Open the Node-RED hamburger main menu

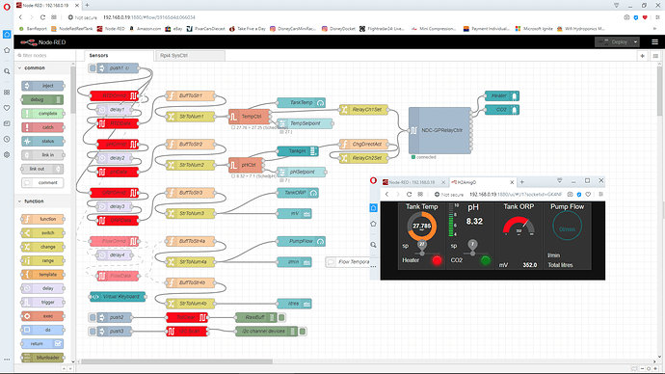[x=654, y=42]
